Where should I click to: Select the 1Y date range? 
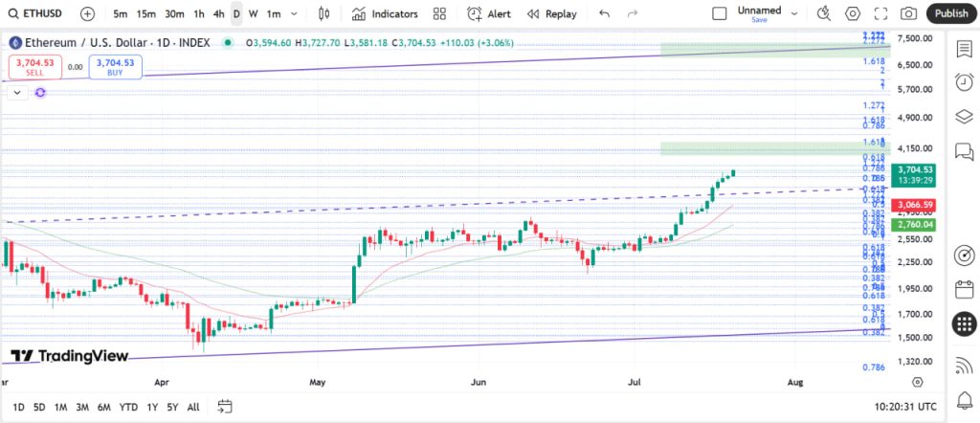pos(152,407)
